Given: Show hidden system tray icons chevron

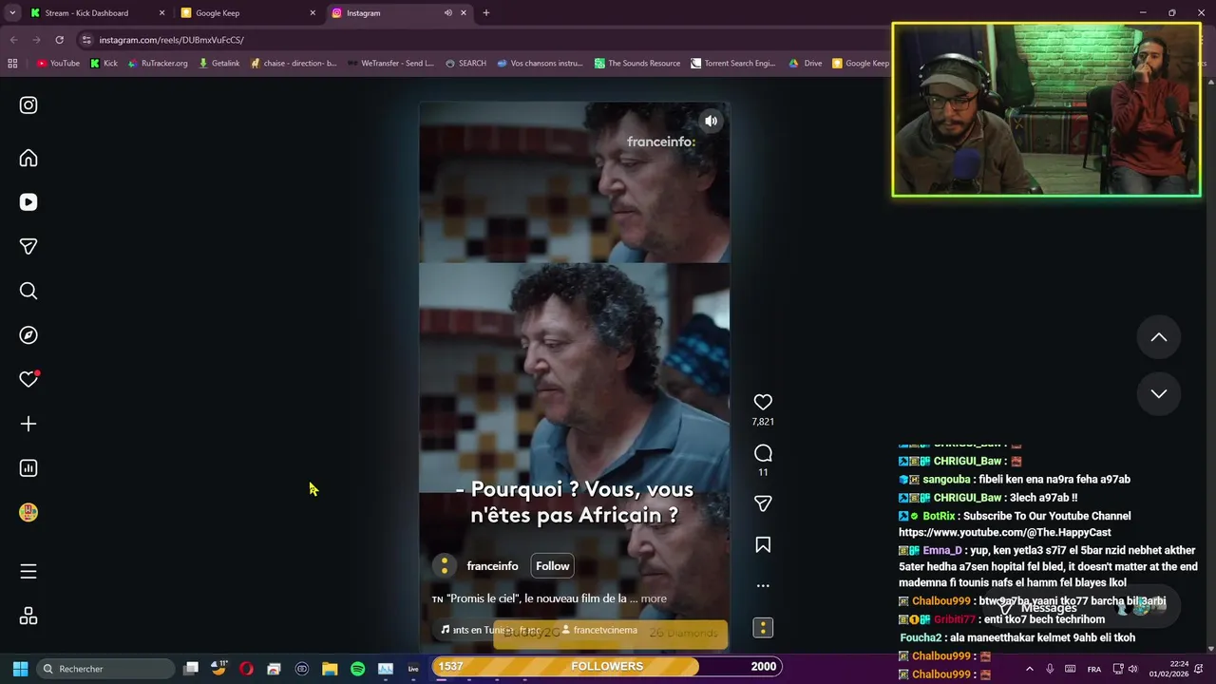Looking at the screenshot, I should coord(1029,669).
